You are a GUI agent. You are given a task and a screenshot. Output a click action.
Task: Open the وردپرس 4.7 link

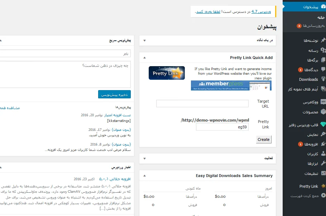click(261, 11)
